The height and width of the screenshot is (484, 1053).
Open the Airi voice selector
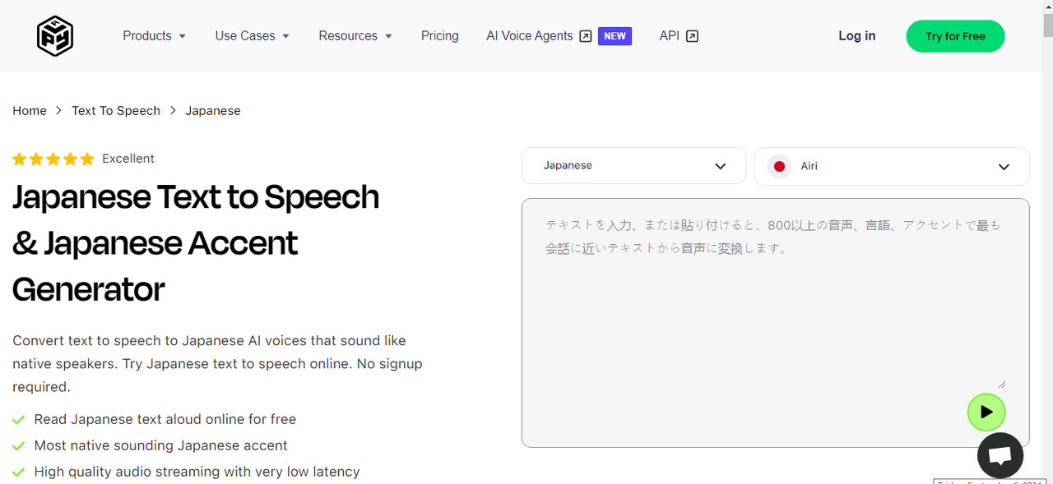tap(892, 166)
